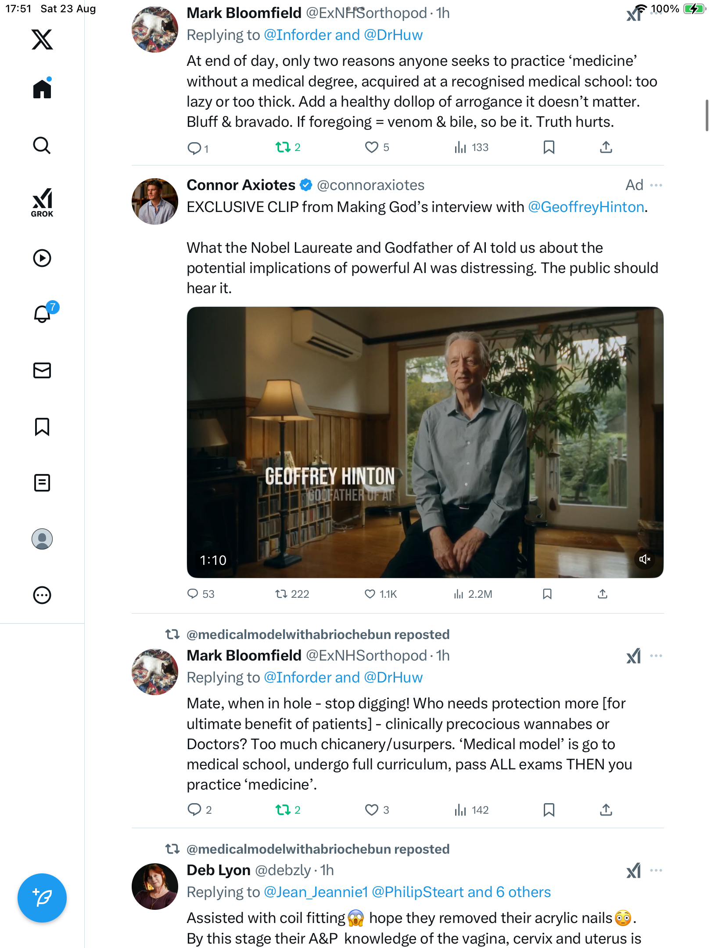Screen dimensions: 711x948
Task: Tap the blue compose post button
Action: pos(42,898)
